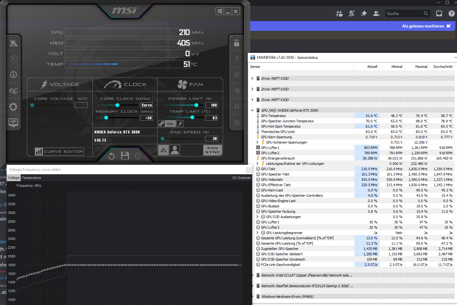Toggle the profile lock icon
The width and height of the screenshot is (457, 305).
tap(236, 43)
